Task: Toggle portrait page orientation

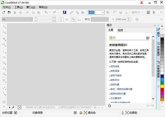Action: click(x=61, y=19)
